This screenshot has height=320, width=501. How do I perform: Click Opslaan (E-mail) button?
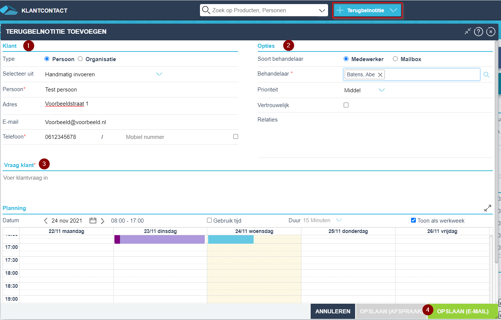coord(462,311)
